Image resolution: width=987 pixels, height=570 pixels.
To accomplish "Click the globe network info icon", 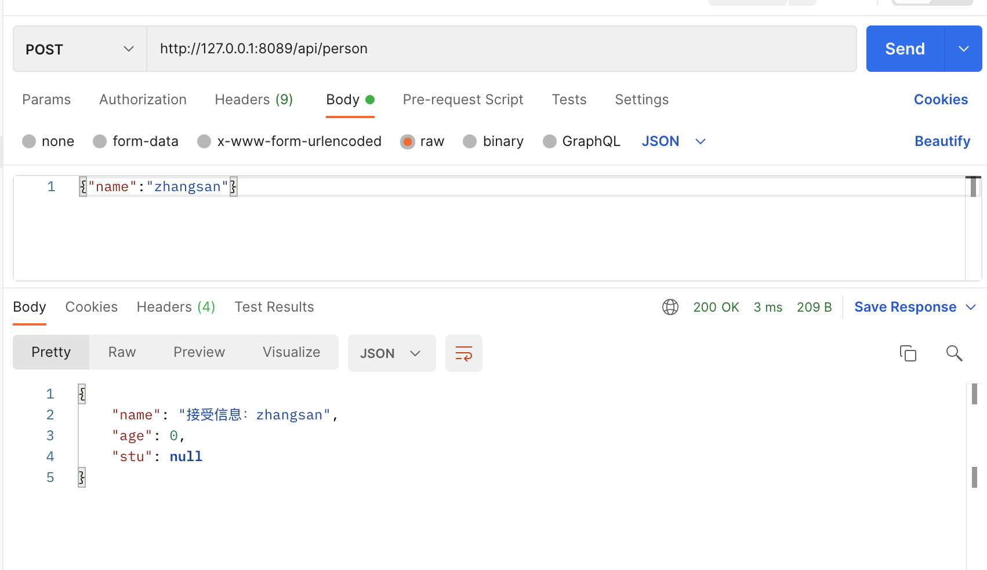I will 670,307.
